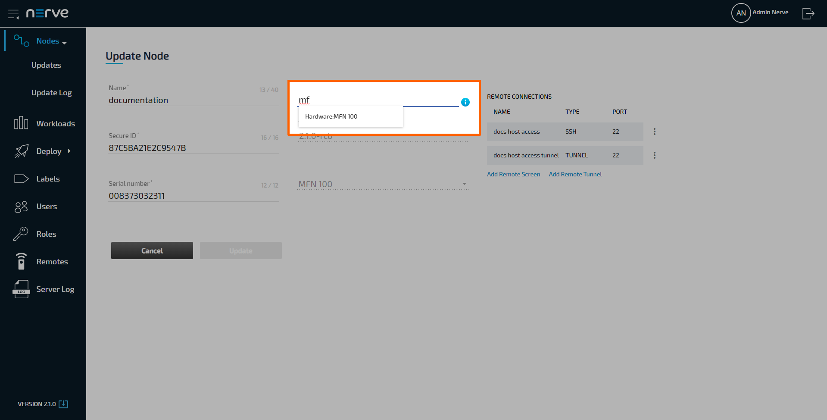Click the version update download icon
This screenshot has width=827, height=420.
[x=63, y=404]
